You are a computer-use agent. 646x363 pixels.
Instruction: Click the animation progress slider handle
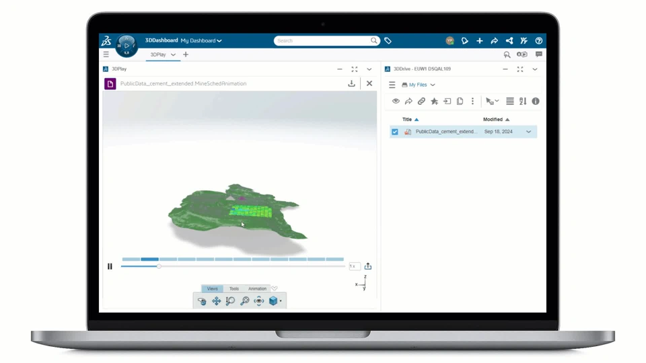point(159,266)
